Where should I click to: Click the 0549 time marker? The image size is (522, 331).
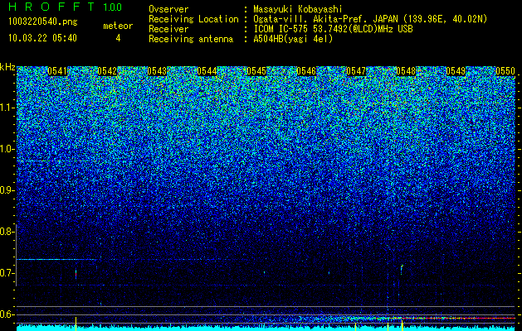[456, 71]
